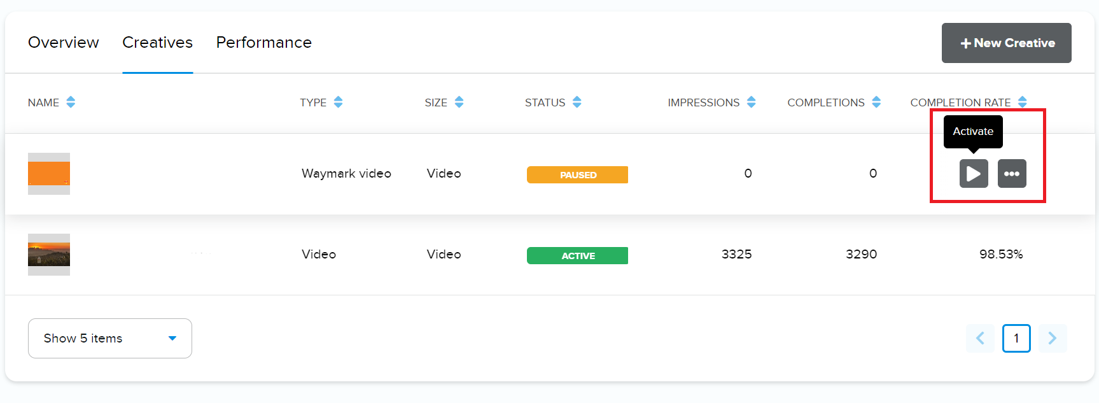Viewport: 1099px width, 403px height.
Task: Click the 3325 impressions value
Action: 736,254
